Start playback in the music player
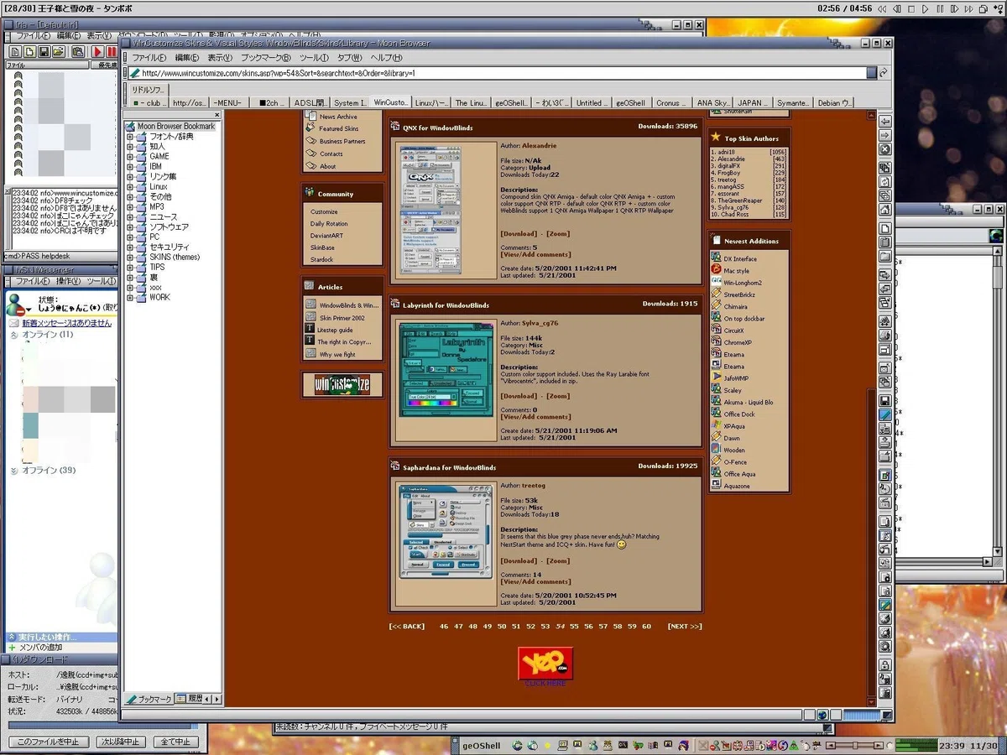Image resolution: width=1007 pixels, height=755 pixels. click(x=926, y=9)
